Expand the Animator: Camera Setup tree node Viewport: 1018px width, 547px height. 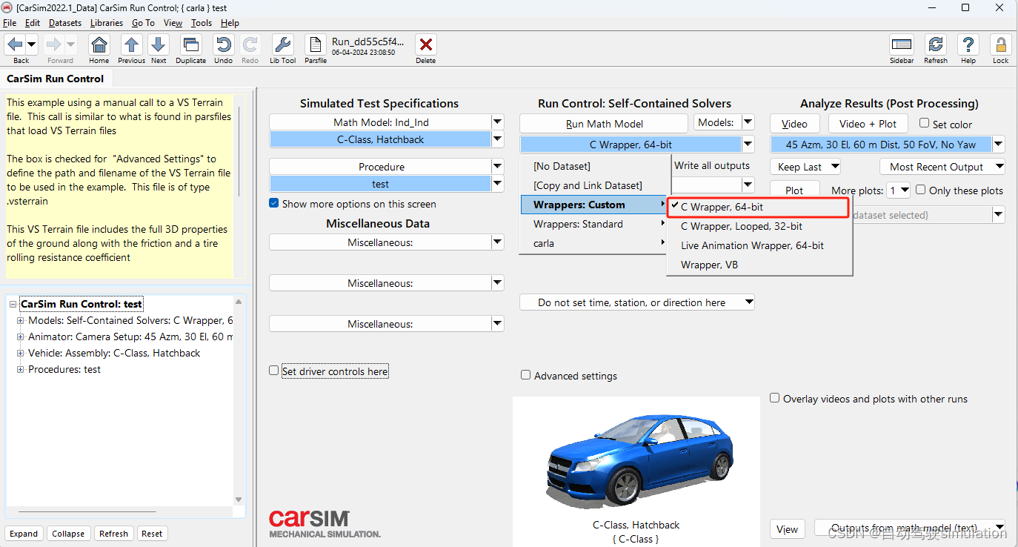point(20,337)
